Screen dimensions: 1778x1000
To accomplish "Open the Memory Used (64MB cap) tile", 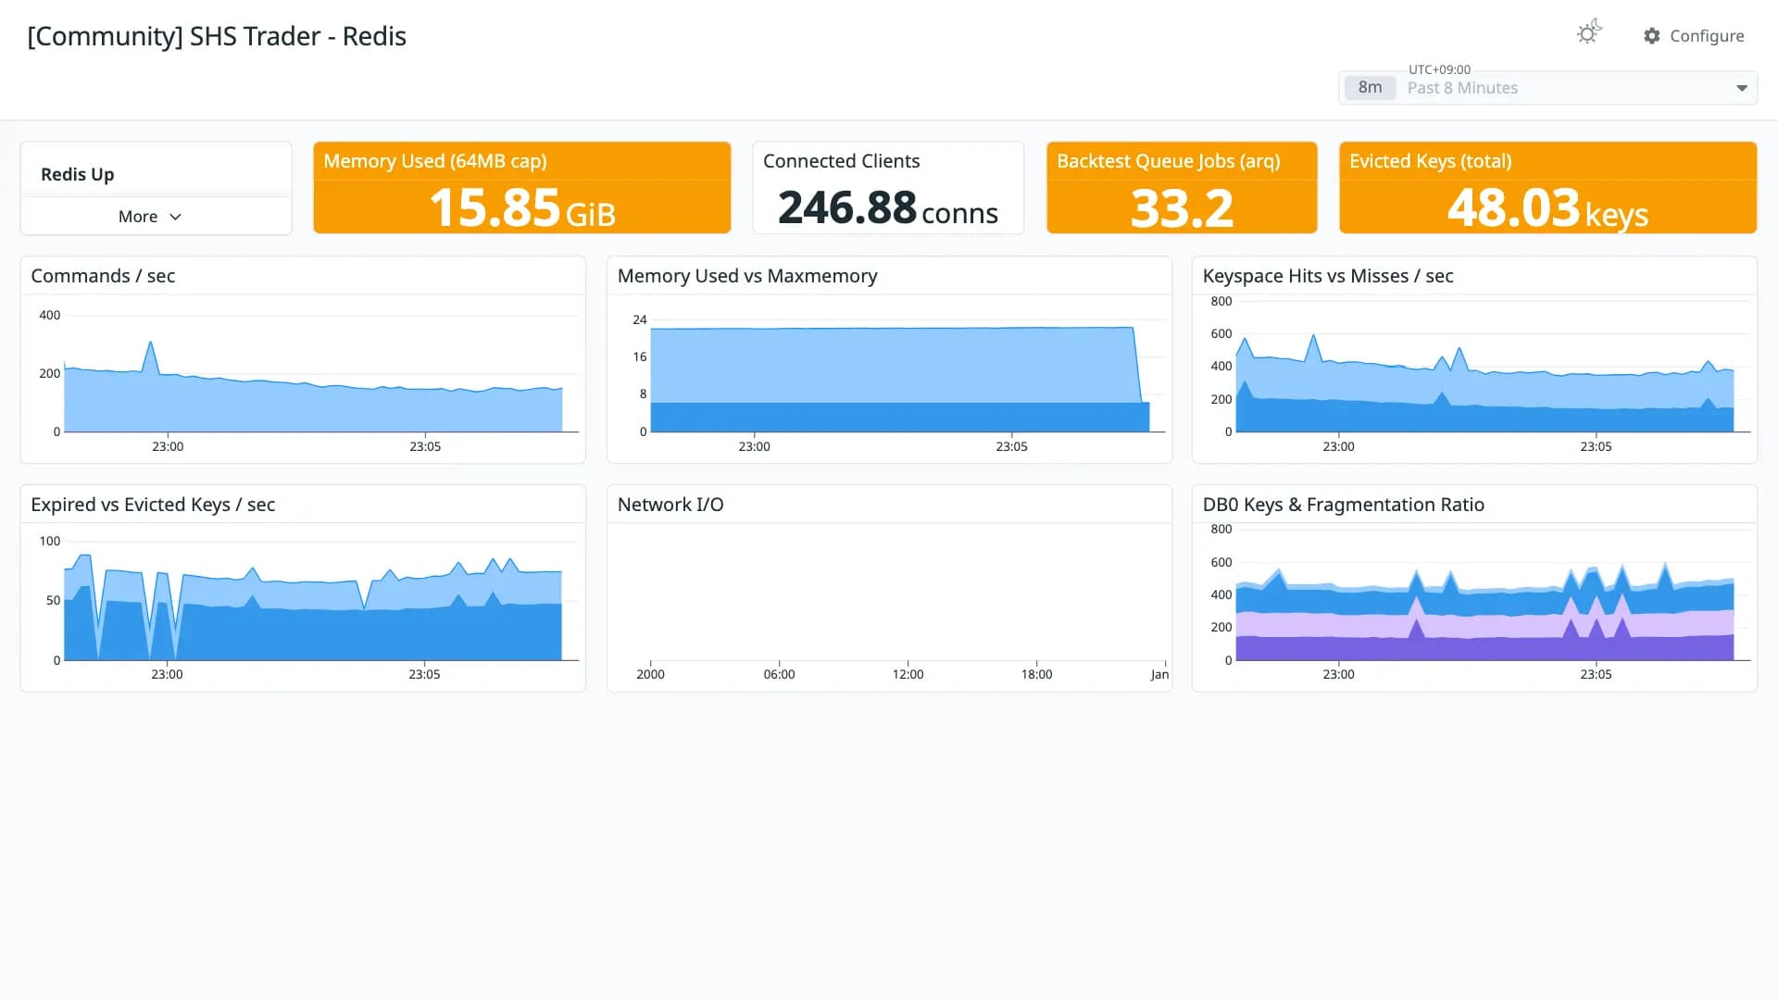I will coord(522,187).
